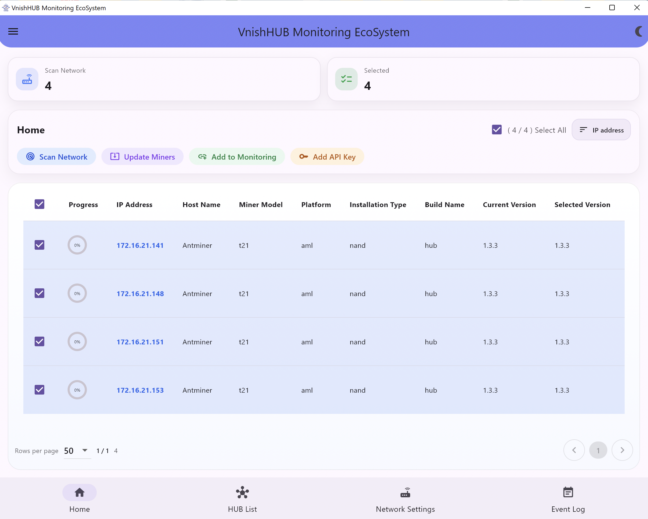The height and width of the screenshot is (519, 648).
Task: Open the Home tab in bottom navigation
Action: tap(80, 499)
